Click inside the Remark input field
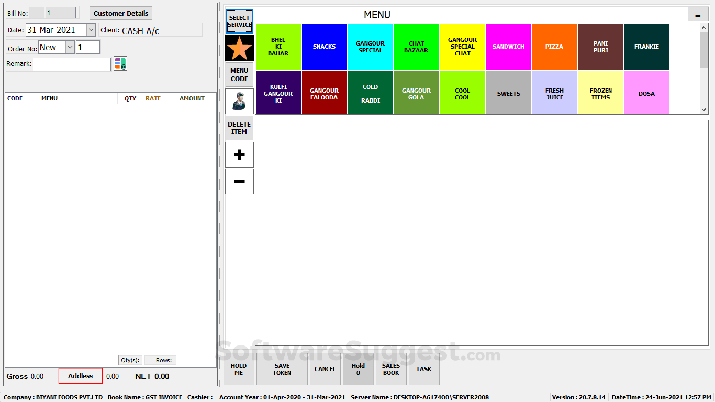The height and width of the screenshot is (402, 715). pyautogui.click(x=72, y=63)
